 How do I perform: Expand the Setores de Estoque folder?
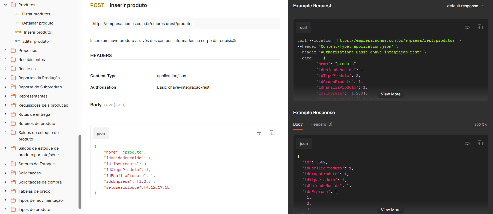5,164
